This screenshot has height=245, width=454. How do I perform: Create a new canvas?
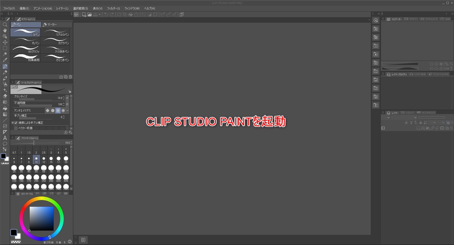point(84,14)
